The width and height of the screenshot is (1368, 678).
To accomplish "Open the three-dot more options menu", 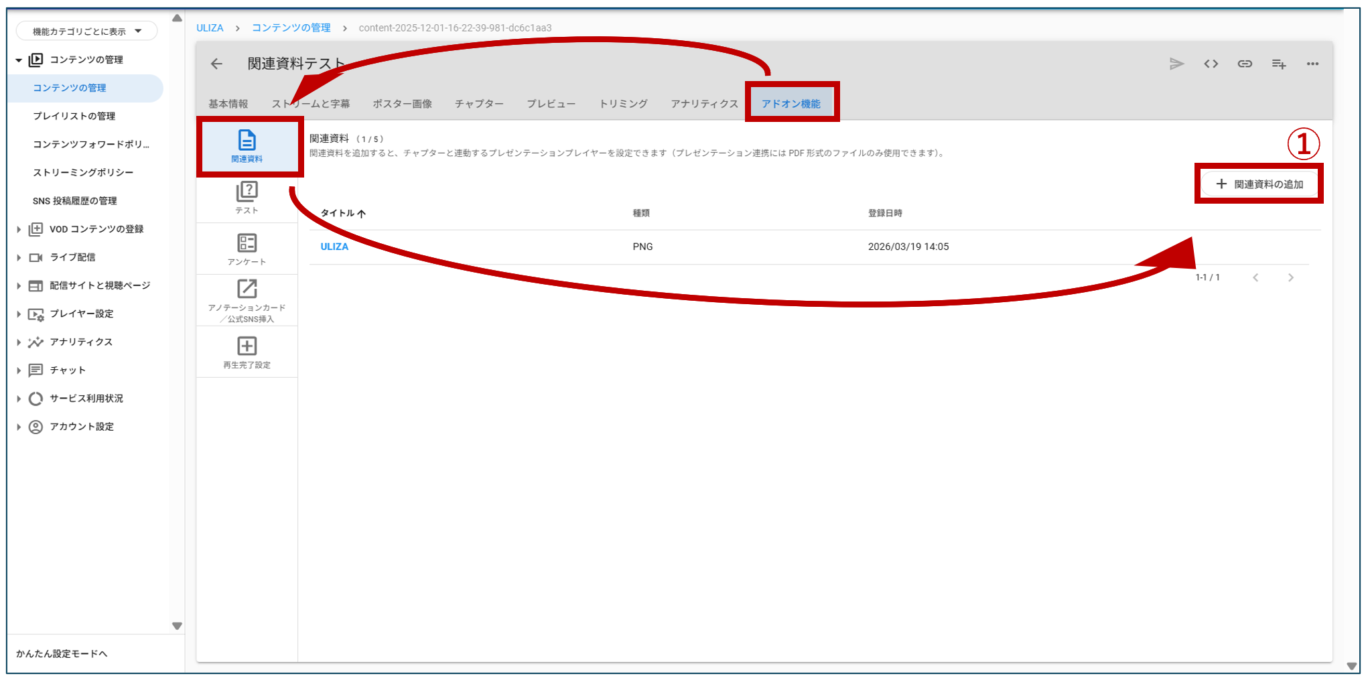I will point(1312,64).
